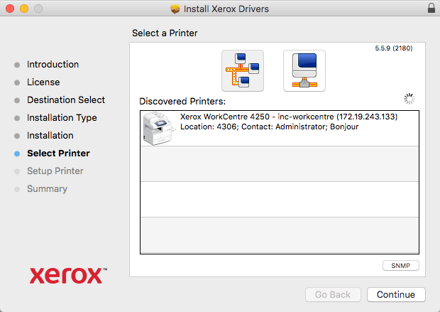Select Xerox WorkCentre 4250 - inc-workcentre entry

(x=280, y=129)
